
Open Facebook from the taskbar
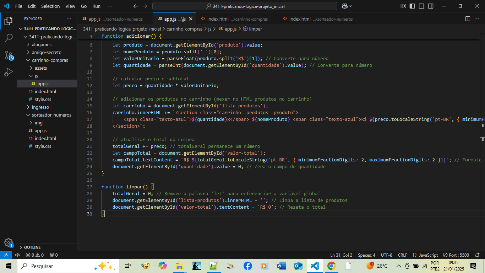[248, 266]
